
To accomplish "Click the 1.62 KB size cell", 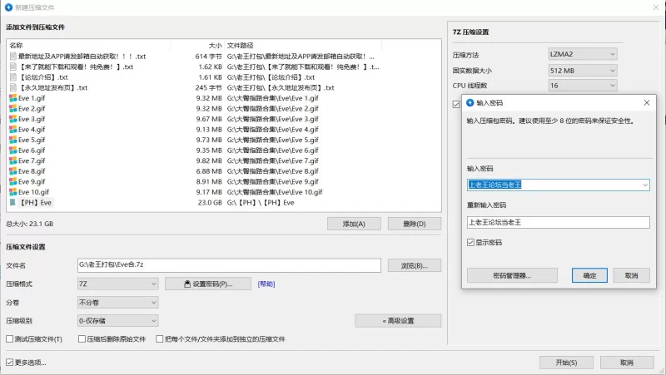I will (x=210, y=67).
